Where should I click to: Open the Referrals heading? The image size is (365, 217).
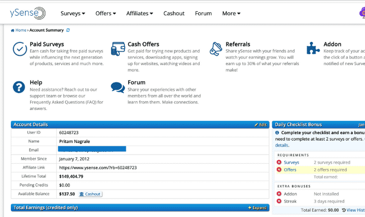pyautogui.click(x=238, y=44)
